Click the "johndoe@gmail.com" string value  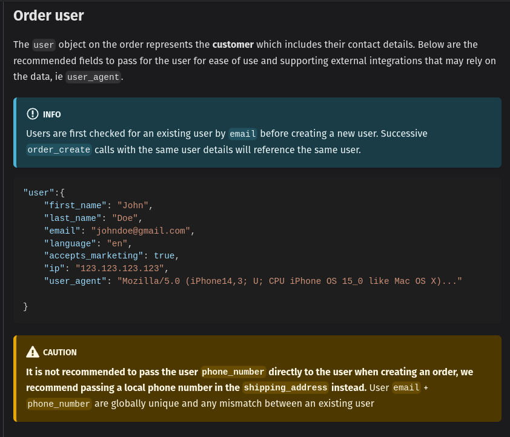[141, 231]
